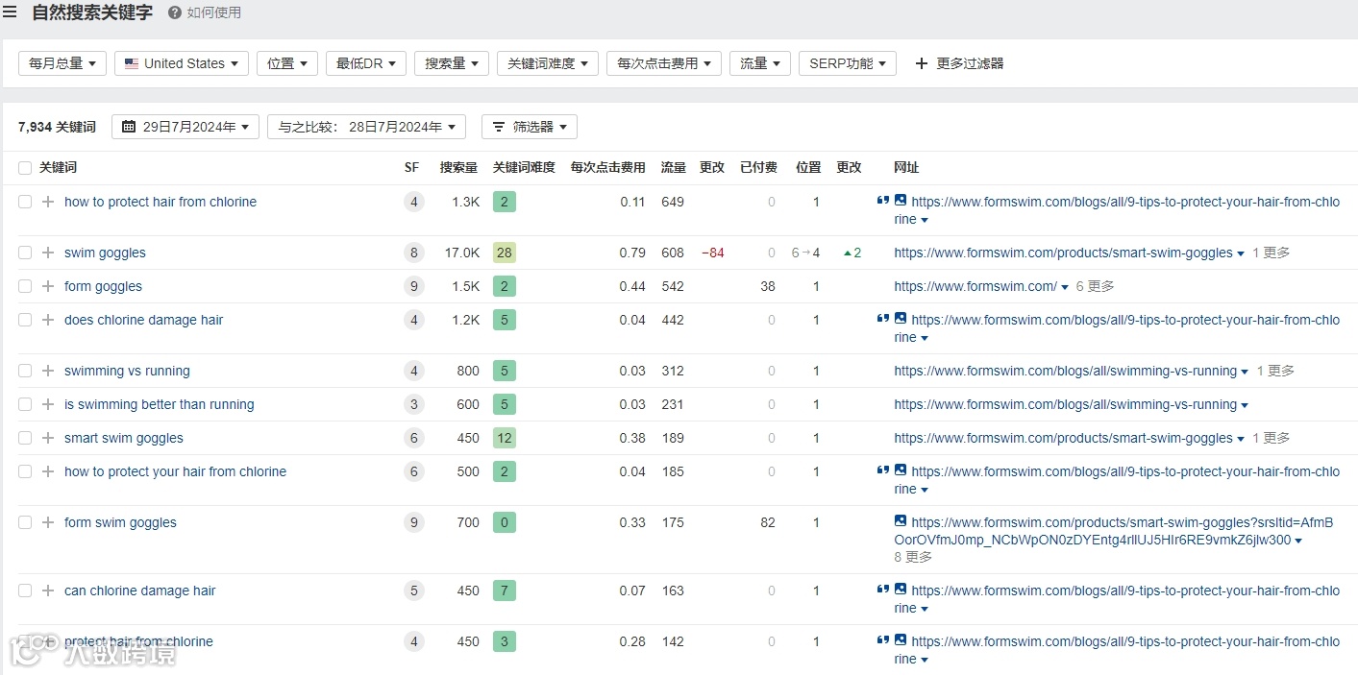
Task: Sort by 网址 column header
Action: [906, 167]
